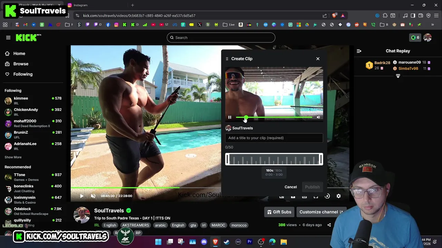This screenshot has width=442, height=248.
Task: Change playback speed icon in player
Action: [x=327, y=196]
